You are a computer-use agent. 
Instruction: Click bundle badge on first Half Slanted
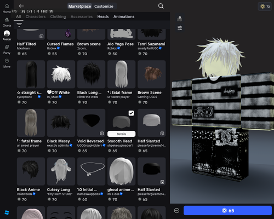[x=162, y=134]
